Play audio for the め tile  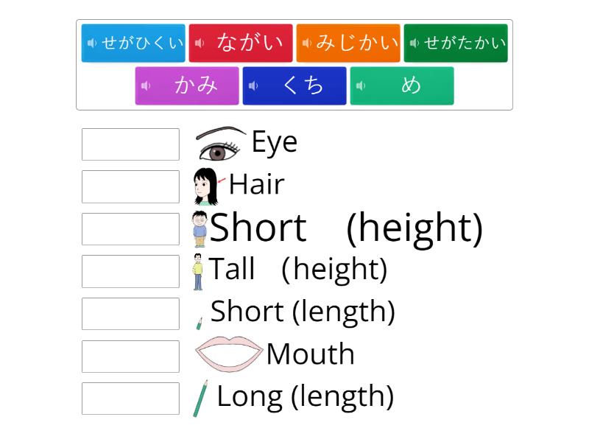tap(359, 85)
